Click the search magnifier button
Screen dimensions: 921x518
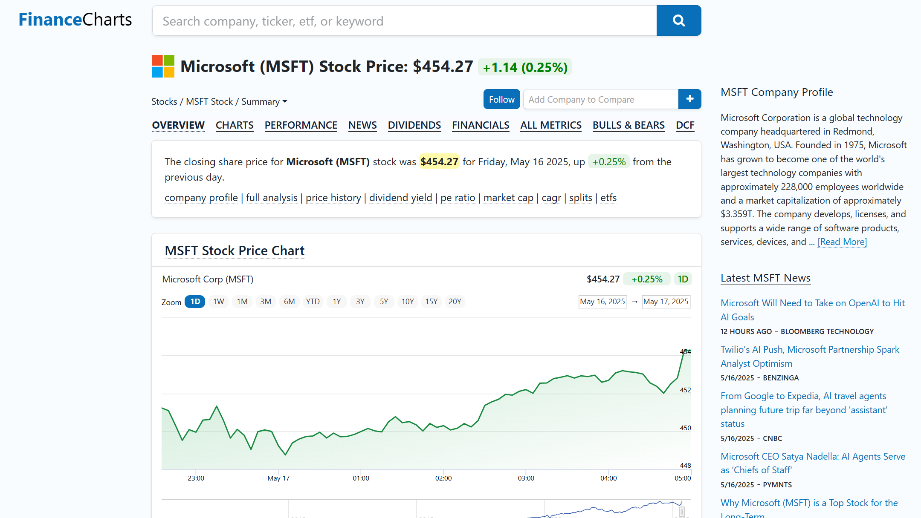click(x=679, y=20)
